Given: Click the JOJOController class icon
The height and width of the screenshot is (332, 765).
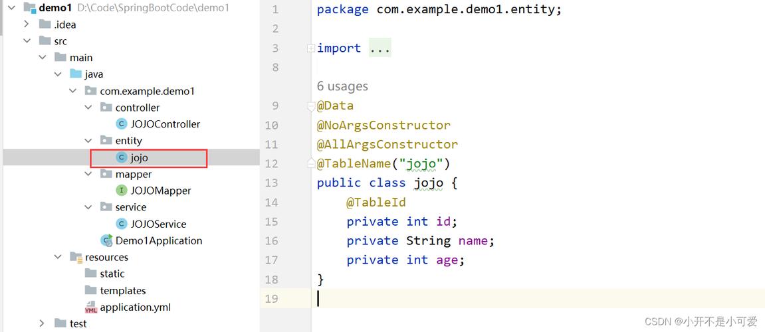Looking at the screenshot, I should pos(122,124).
